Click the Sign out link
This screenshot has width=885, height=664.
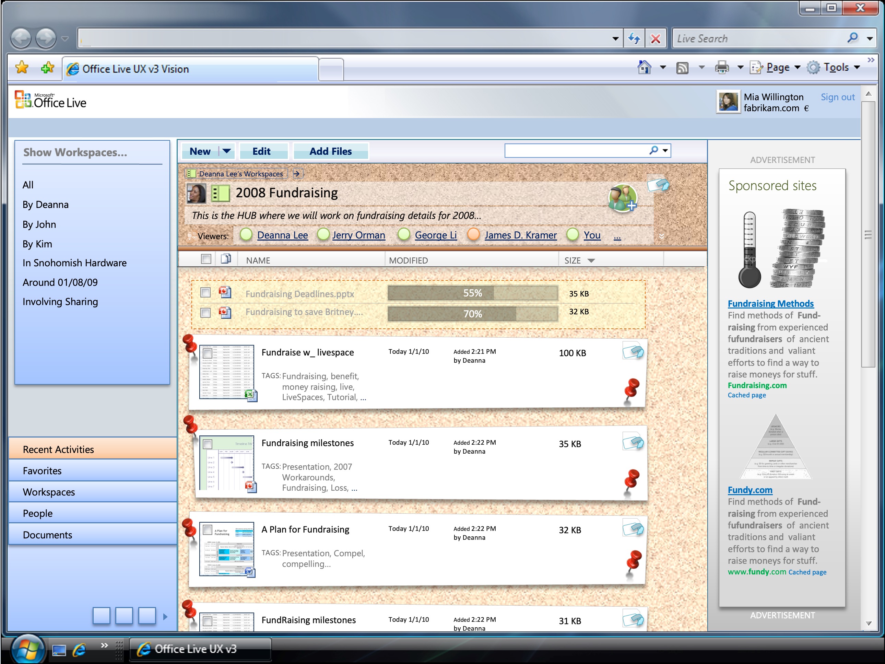[x=837, y=97]
